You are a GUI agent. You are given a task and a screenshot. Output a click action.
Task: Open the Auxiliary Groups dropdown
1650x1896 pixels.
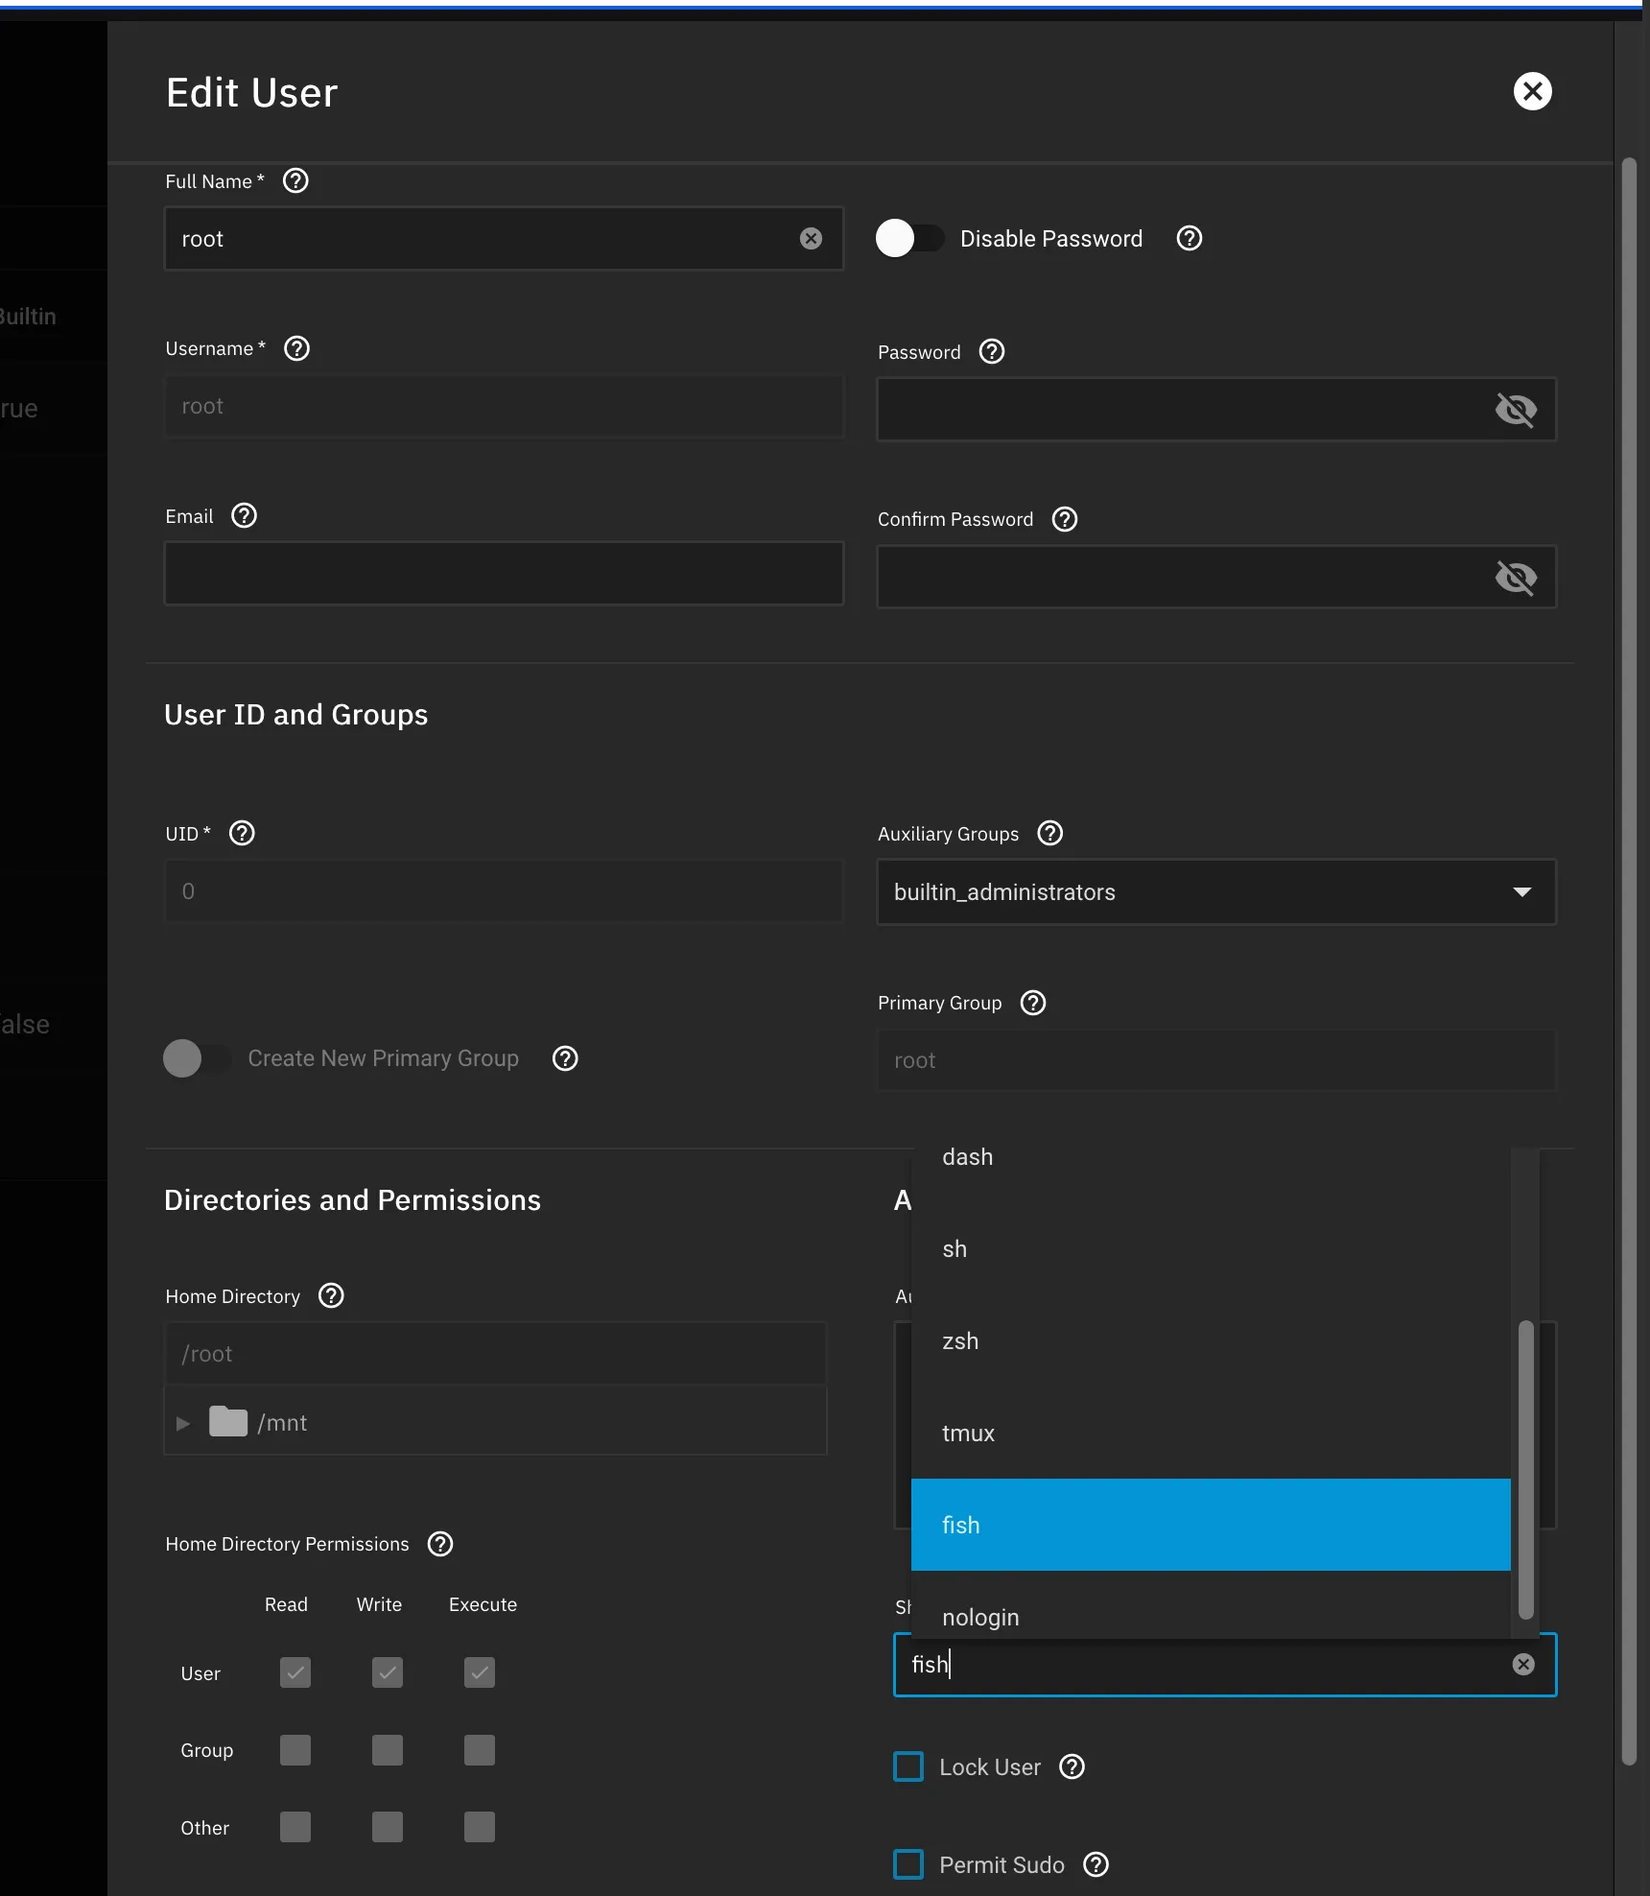coord(1216,892)
